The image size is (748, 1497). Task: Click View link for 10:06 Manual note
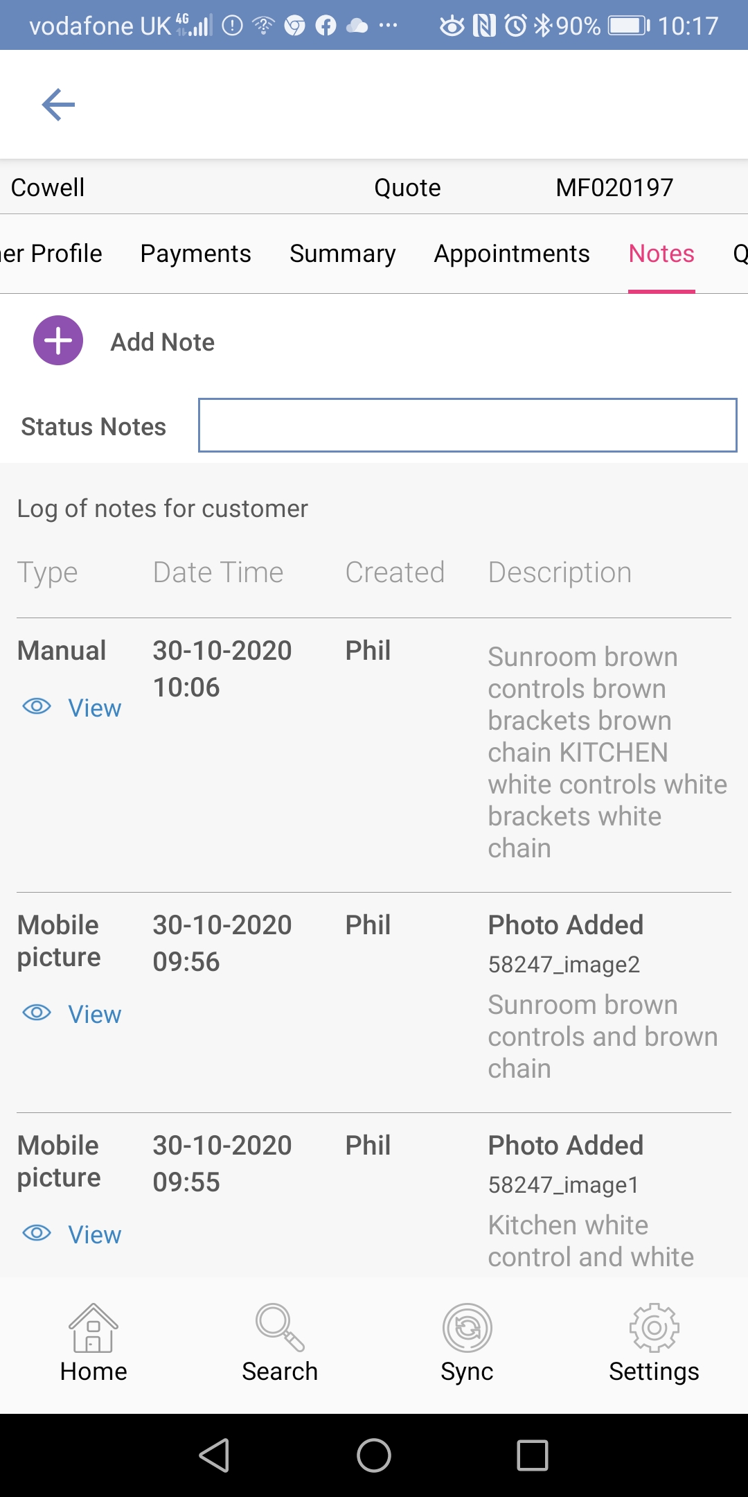click(x=94, y=708)
